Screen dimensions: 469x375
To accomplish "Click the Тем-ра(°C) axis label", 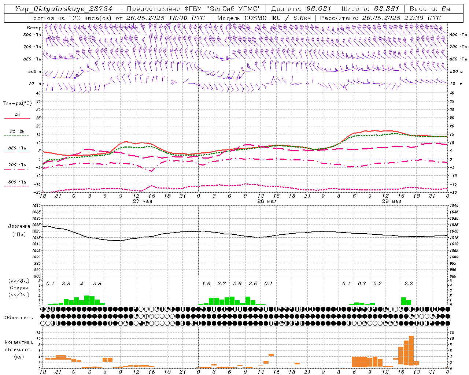I will click(x=17, y=104).
